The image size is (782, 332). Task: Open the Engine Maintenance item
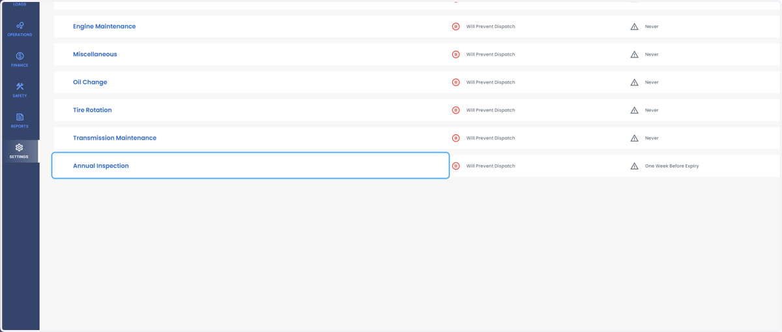click(104, 27)
